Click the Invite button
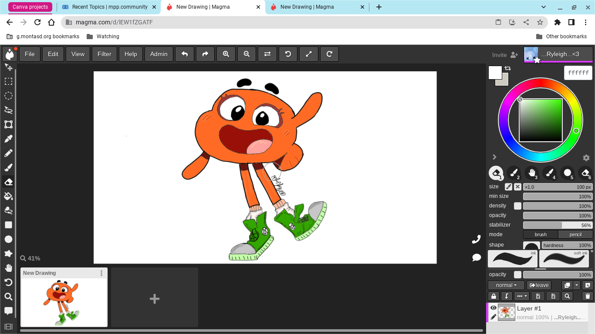This screenshot has height=334, width=595. [505, 55]
